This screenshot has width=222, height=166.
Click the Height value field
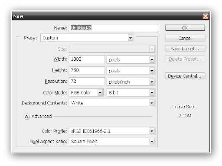pos(87,70)
